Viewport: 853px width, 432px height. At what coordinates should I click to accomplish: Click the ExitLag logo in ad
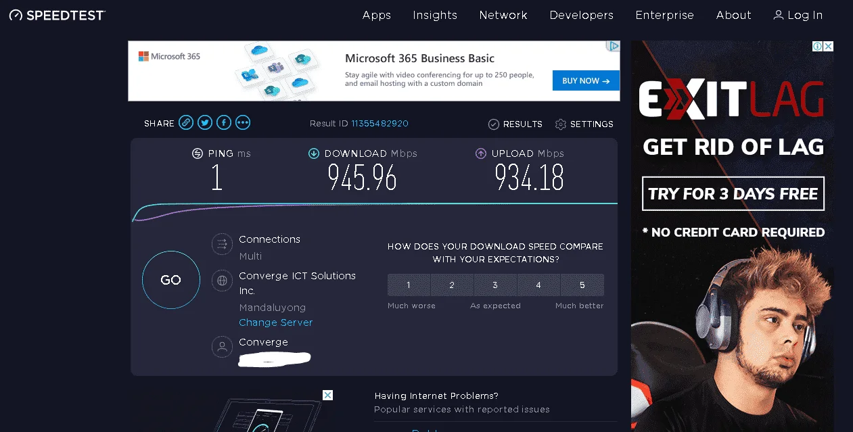[x=731, y=100]
